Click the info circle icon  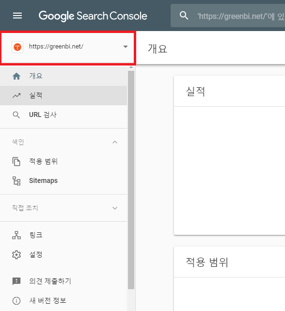click(16, 301)
